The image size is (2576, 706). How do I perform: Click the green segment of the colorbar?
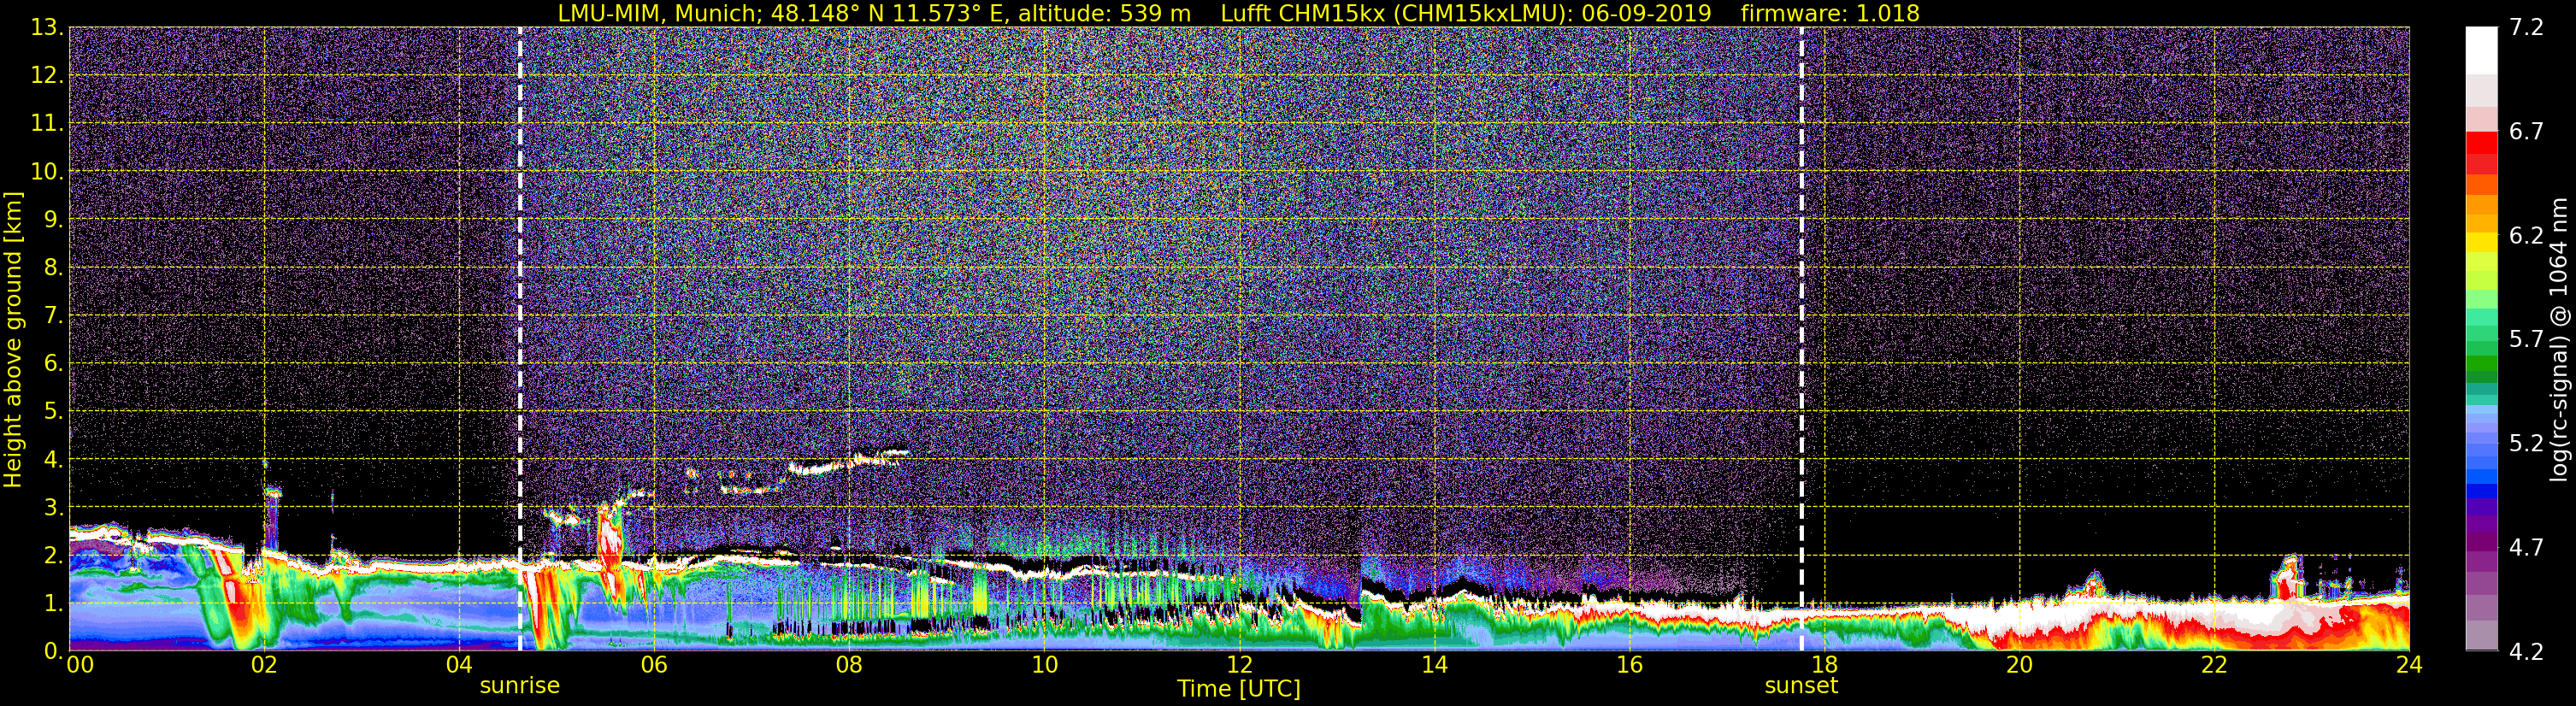pyautogui.click(x=2481, y=362)
